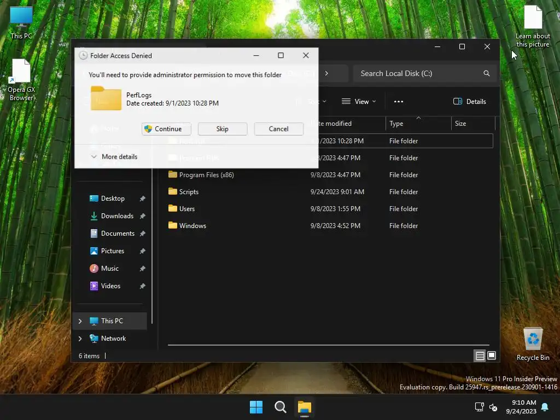
Task: Open the network status tray icon
Action: pyautogui.click(x=479, y=407)
